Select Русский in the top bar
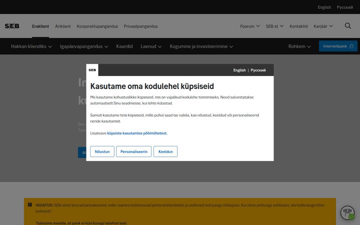This screenshot has width=360, height=225. click(x=345, y=7)
